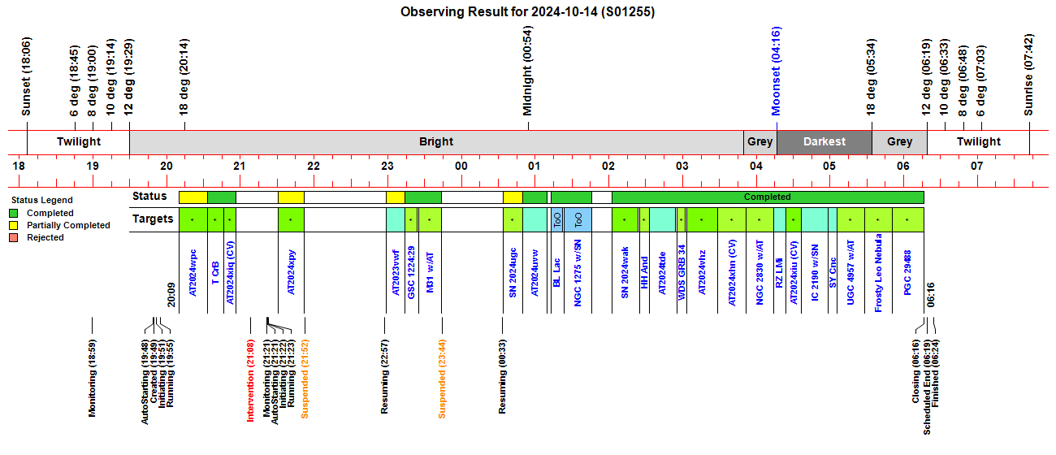Click the orange Suspended (23:44) event label

[442, 378]
